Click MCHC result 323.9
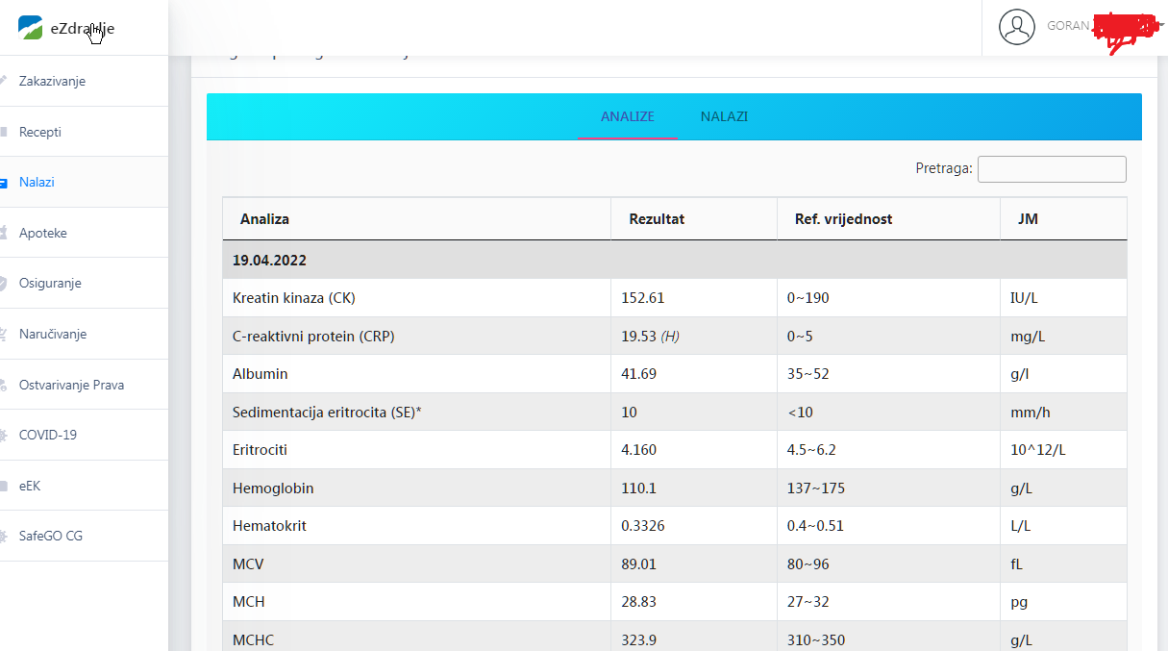The height and width of the screenshot is (651, 1168). [x=639, y=639]
